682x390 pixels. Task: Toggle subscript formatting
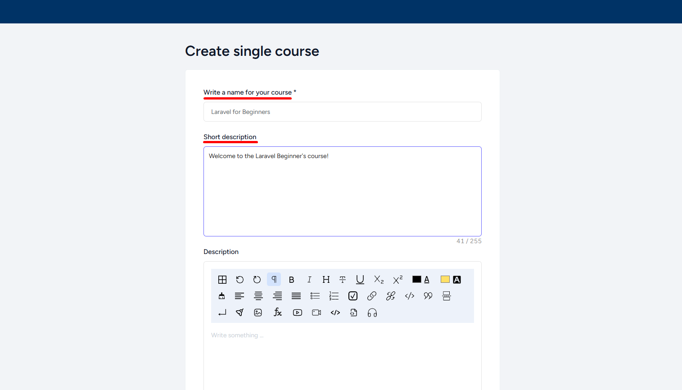pos(379,280)
